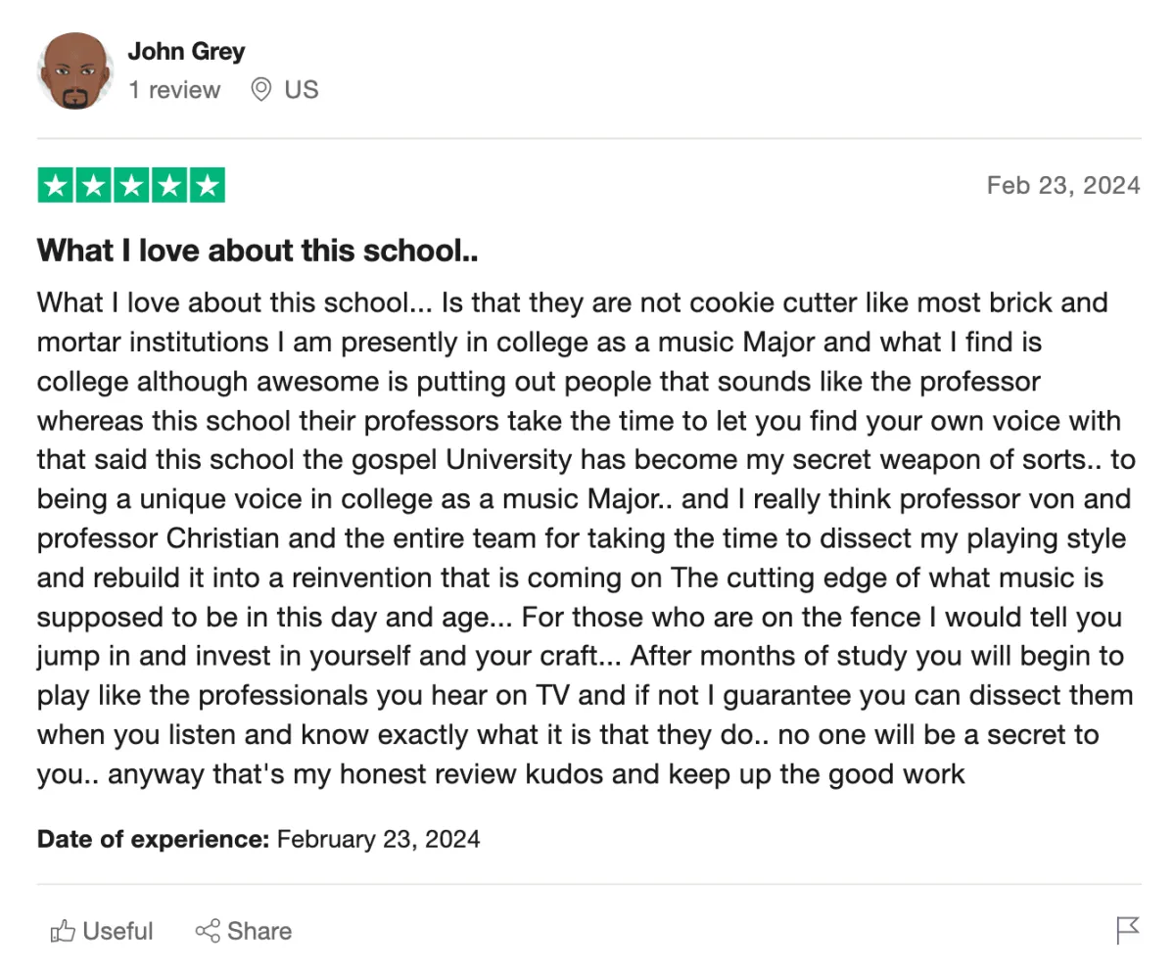Click the first green star in rating

[57, 186]
